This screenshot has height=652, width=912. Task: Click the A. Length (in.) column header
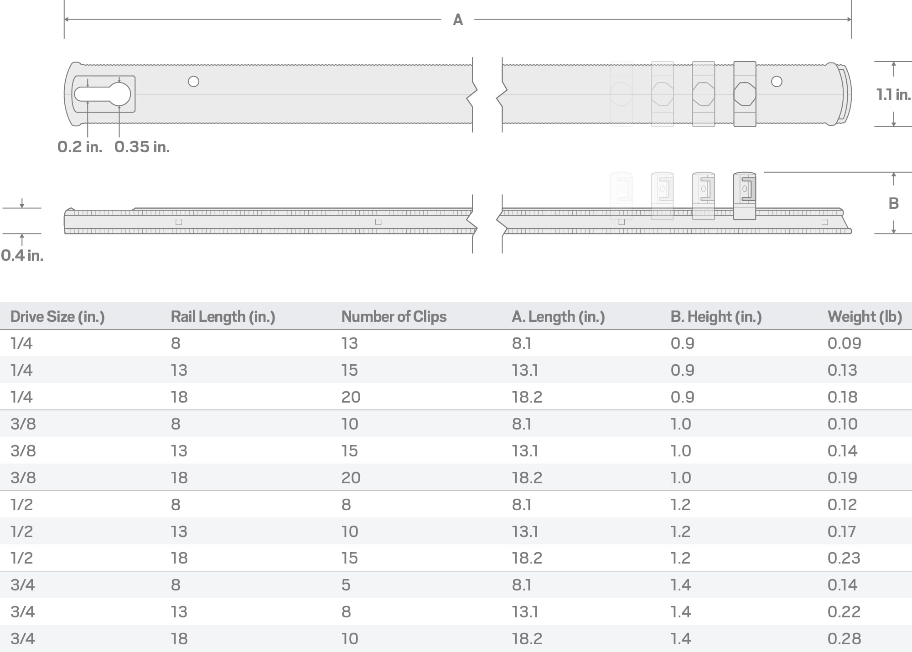[558, 316]
